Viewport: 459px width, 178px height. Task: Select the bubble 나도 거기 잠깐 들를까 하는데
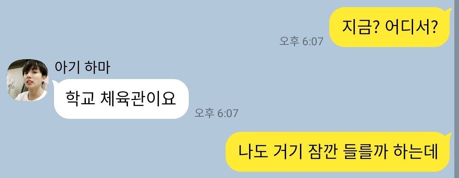pos(338,152)
